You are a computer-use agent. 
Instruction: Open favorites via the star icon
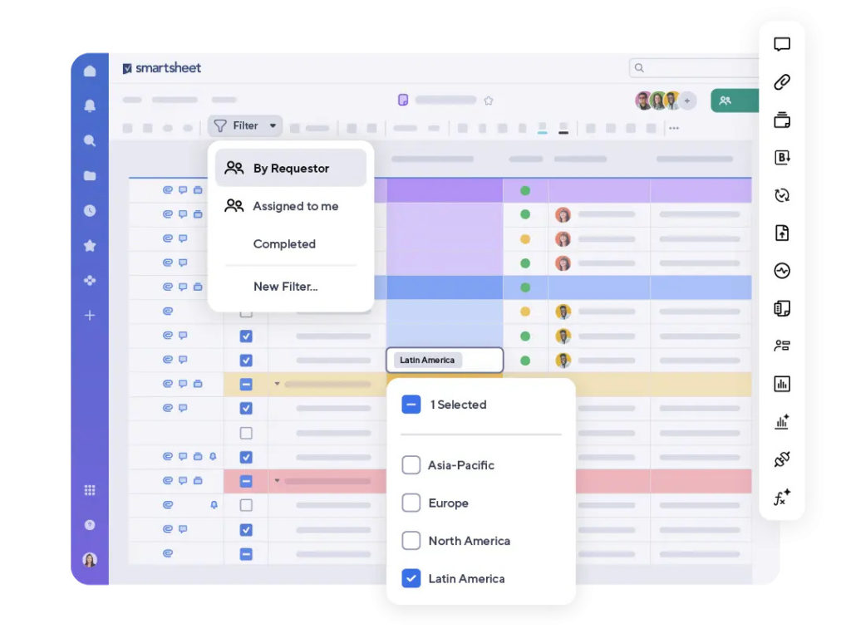[x=90, y=245]
